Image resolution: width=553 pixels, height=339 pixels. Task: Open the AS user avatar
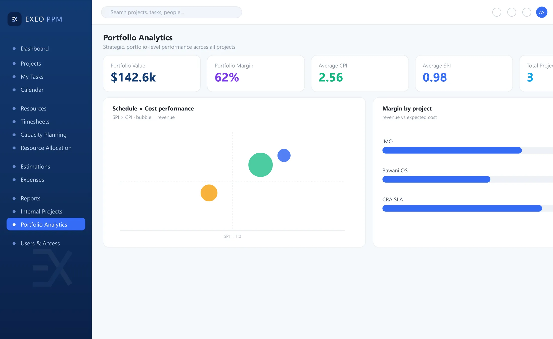click(x=541, y=12)
